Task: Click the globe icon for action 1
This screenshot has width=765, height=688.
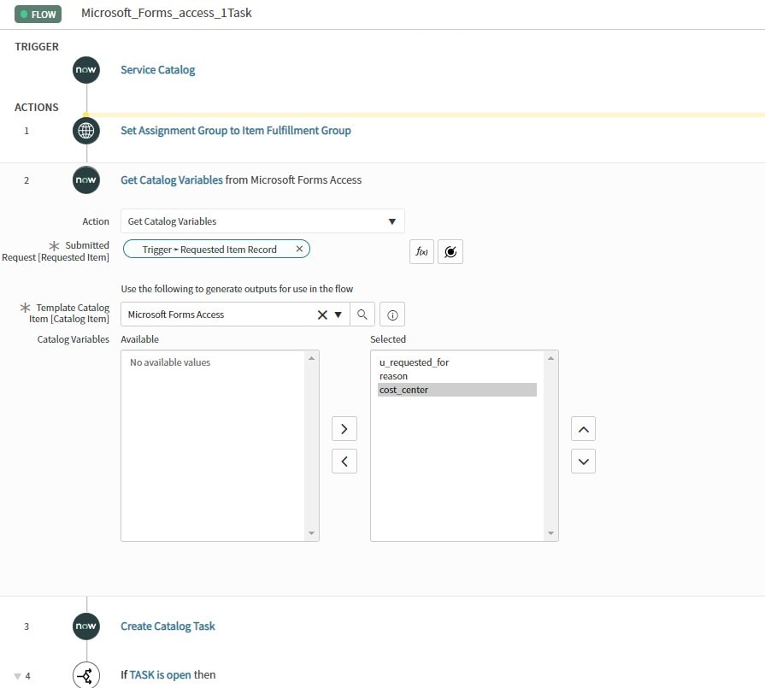Action: pos(86,131)
